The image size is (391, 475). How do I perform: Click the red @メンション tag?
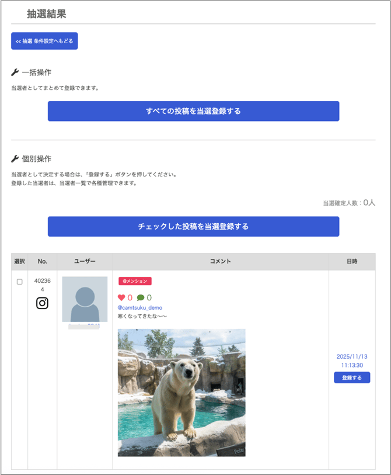coord(135,281)
